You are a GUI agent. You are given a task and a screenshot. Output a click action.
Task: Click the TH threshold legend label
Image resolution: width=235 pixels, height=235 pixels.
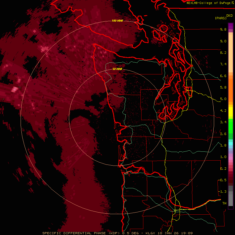(x=224, y=203)
